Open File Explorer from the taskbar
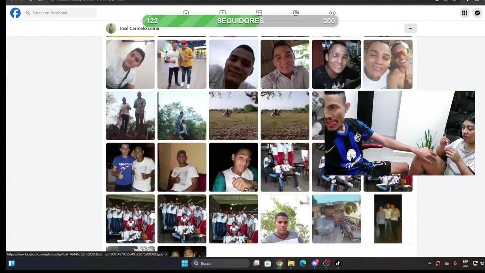The image size is (485, 273). (291, 263)
